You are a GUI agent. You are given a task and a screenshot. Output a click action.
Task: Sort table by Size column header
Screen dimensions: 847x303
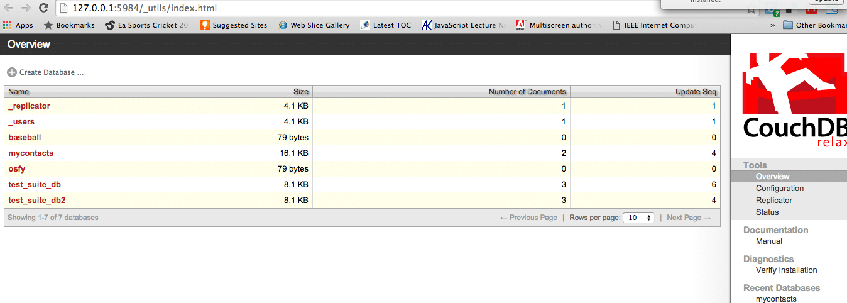pos(254,92)
